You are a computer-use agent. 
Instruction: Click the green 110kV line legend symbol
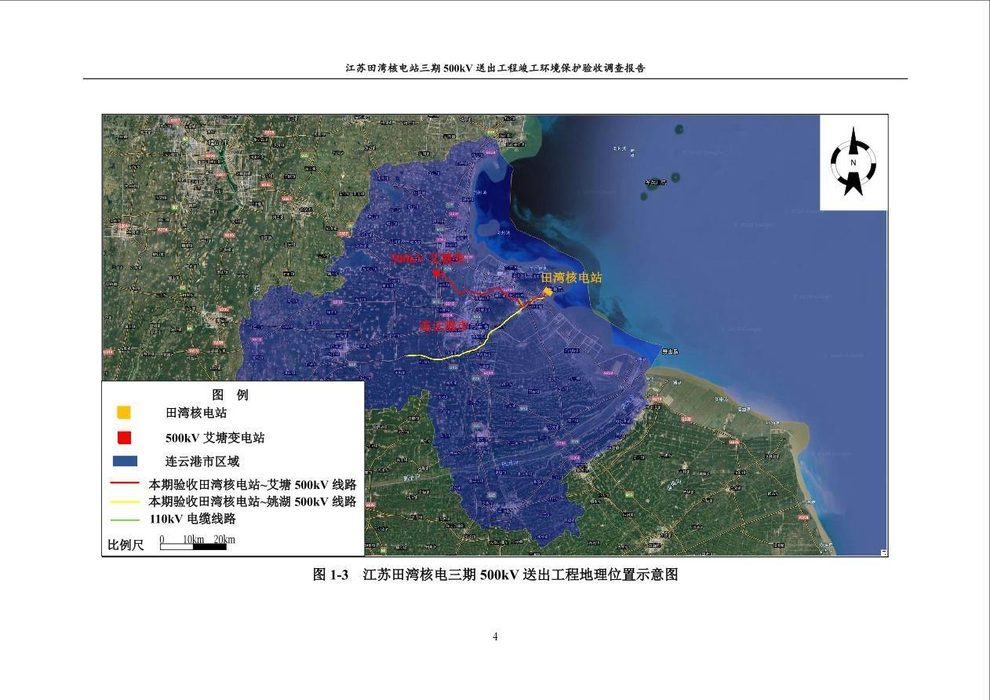125,519
